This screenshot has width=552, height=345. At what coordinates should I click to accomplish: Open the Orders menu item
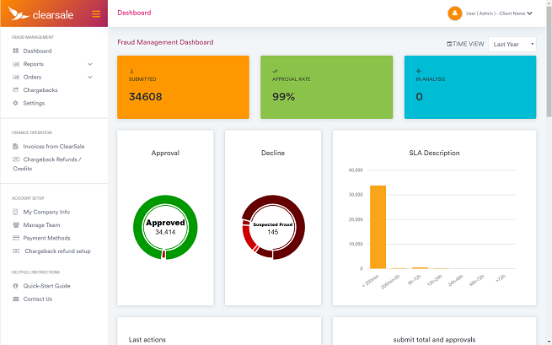pyautogui.click(x=32, y=77)
